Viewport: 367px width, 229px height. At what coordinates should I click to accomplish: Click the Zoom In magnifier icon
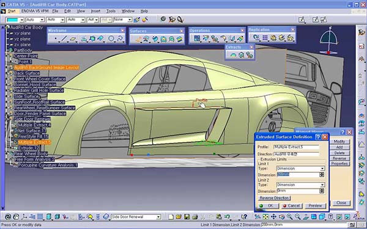(290, 217)
